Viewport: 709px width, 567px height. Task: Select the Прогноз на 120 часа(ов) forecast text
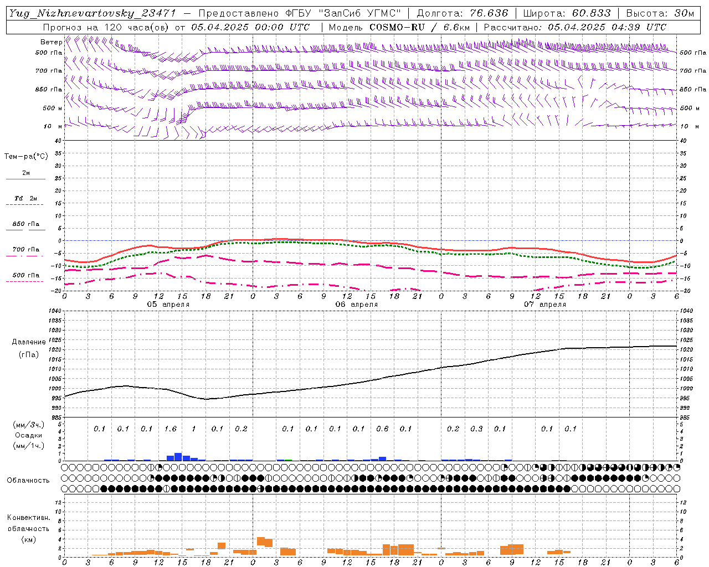coord(106,27)
